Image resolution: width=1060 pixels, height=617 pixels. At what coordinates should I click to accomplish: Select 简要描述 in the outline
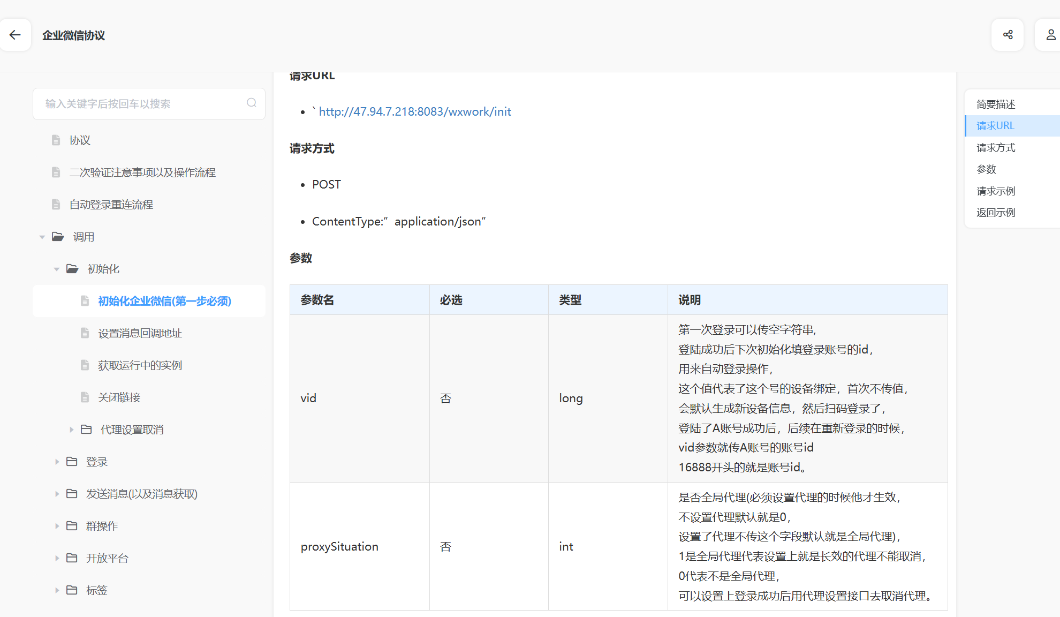click(995, 104)
